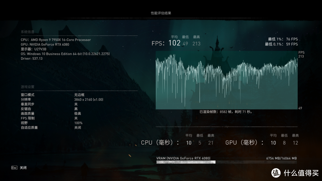Click the 游戏设置 section heading
The height and width of the screenshot is (181, 322).
click(x=27, y=87)
